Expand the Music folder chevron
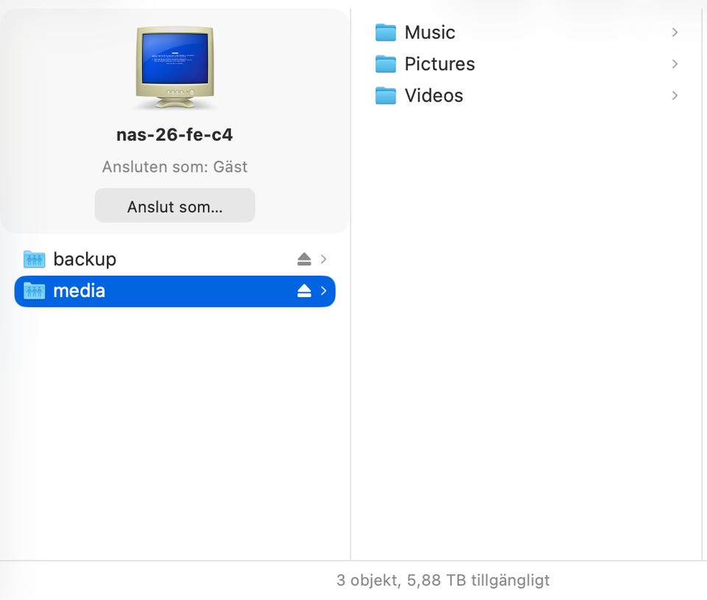The image size is (707, 600). pyautogui.click(x=675, y=32)
